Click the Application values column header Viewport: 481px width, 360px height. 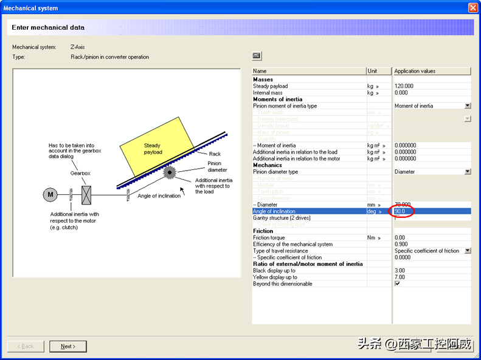coord(432,71)
